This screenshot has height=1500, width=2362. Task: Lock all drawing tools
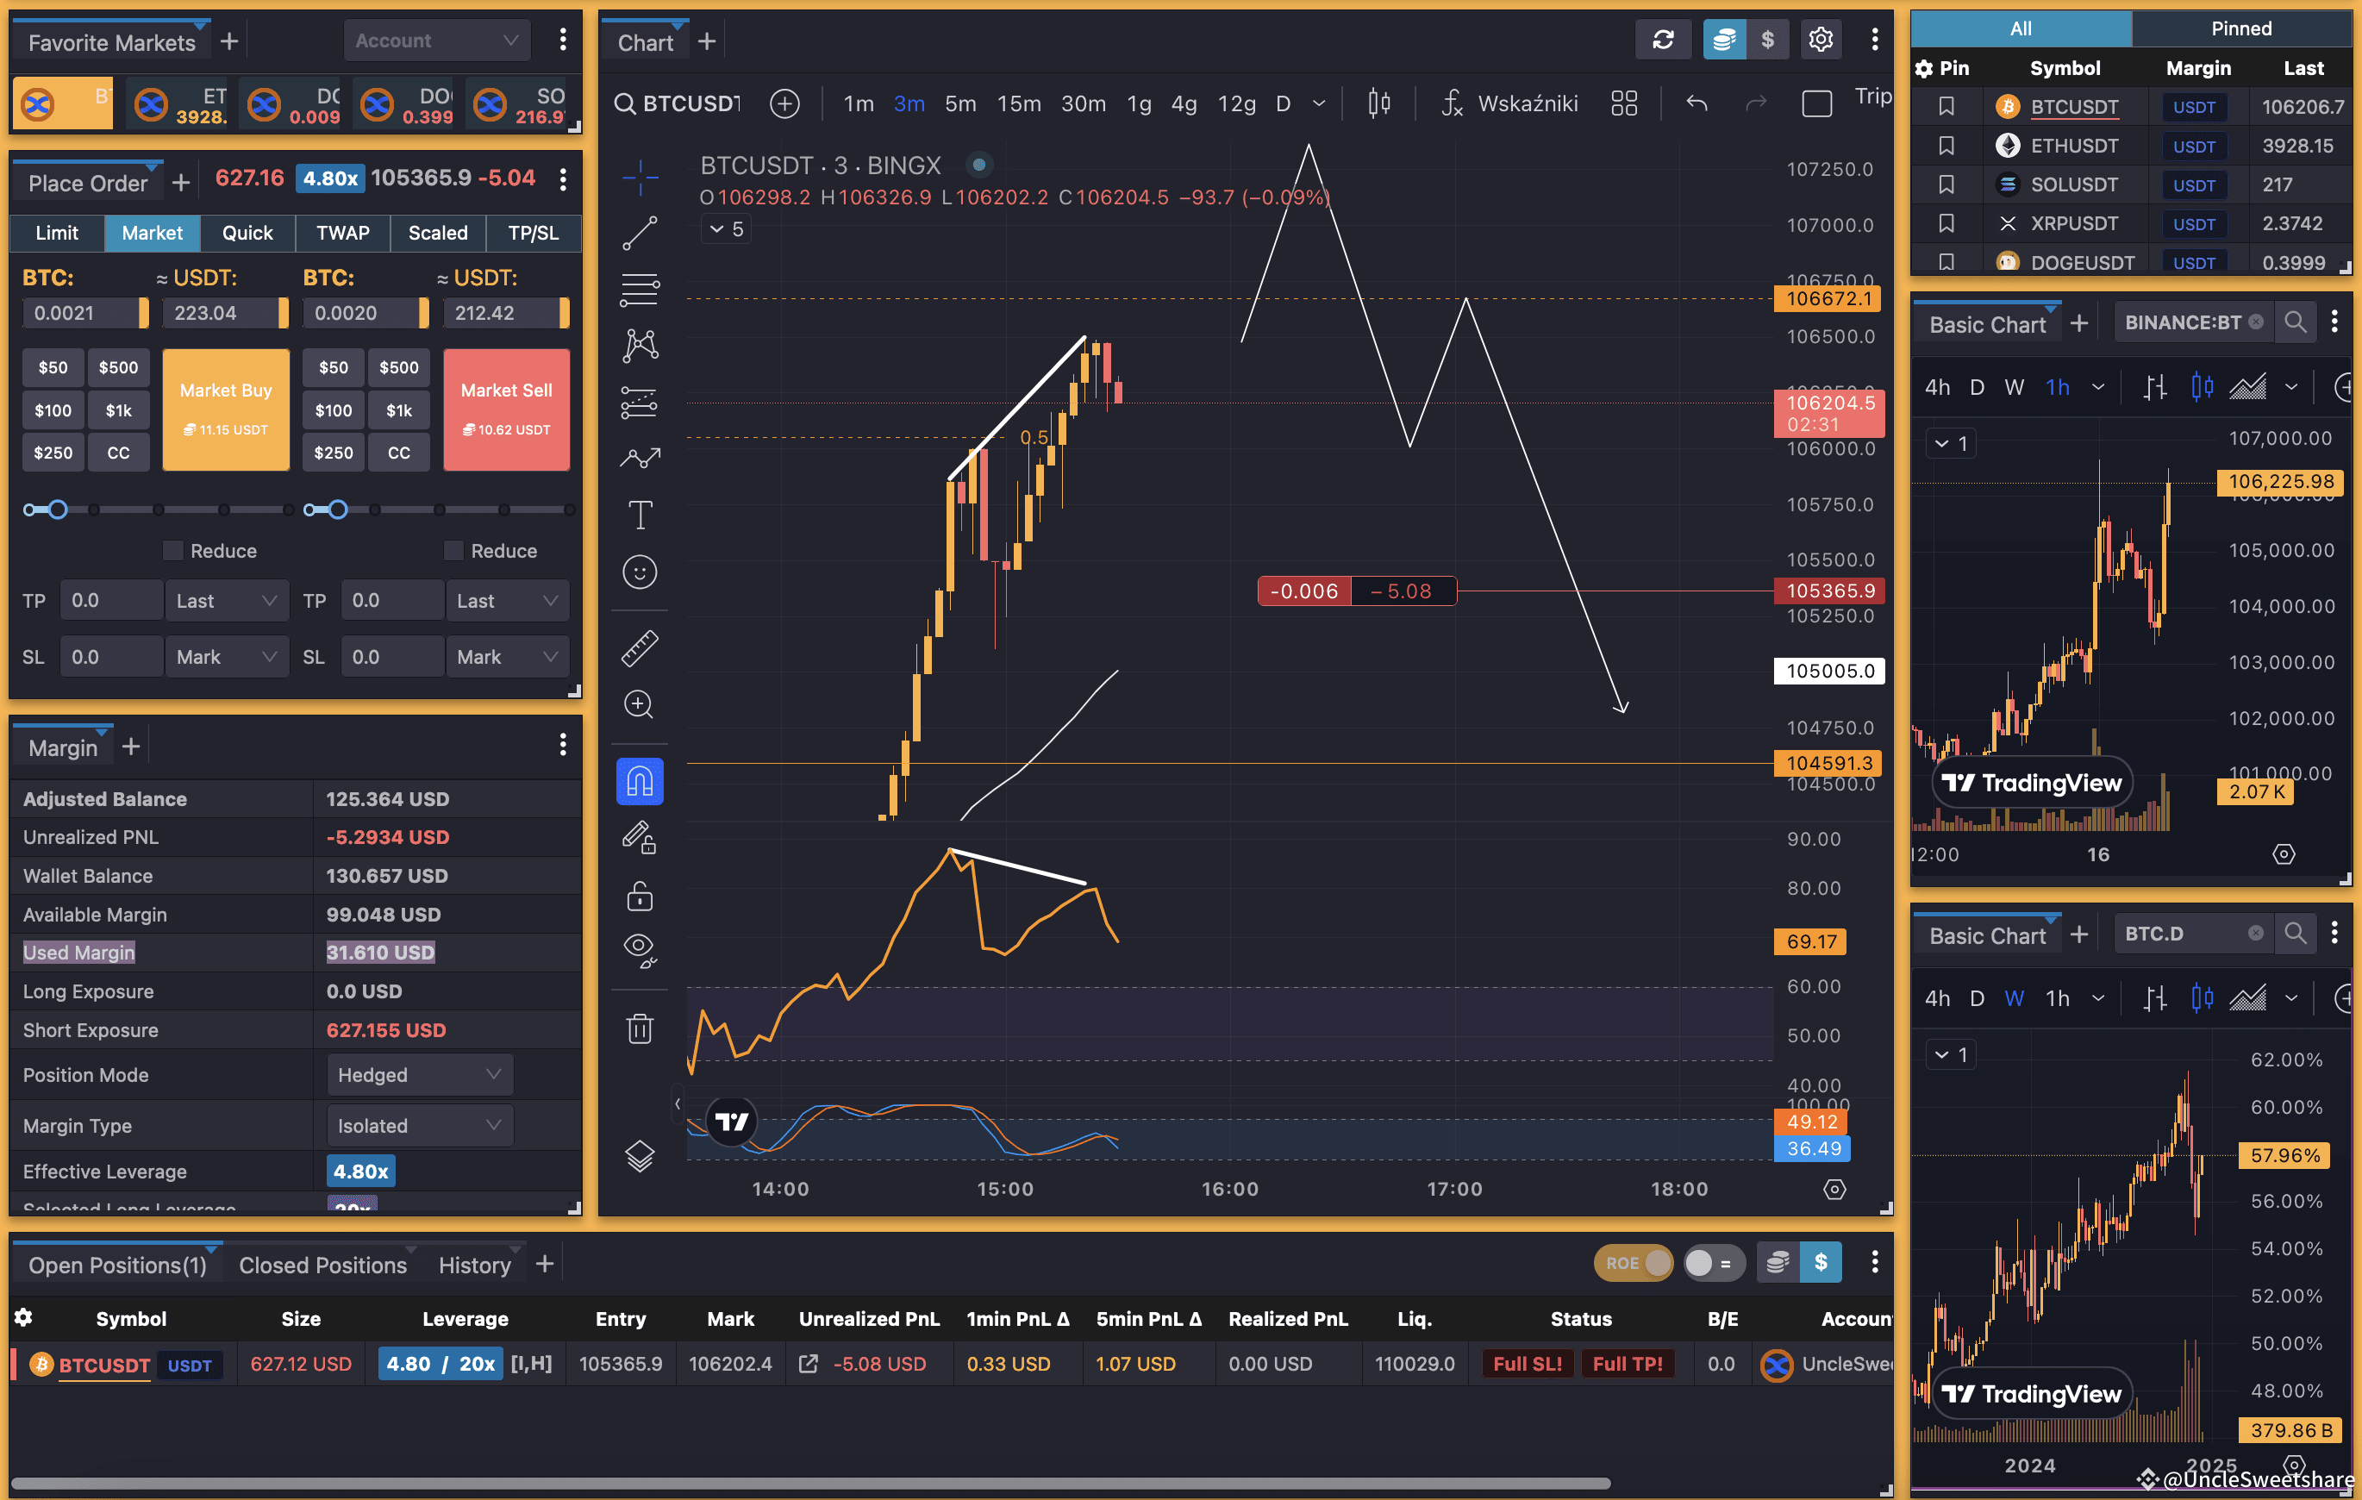click(640, 896)
